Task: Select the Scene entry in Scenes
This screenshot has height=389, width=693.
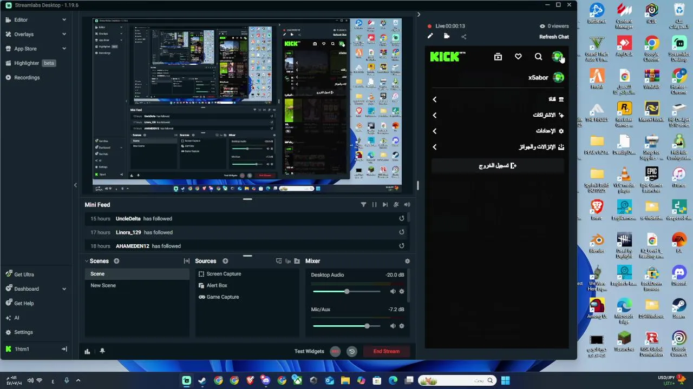Action: 136,274
